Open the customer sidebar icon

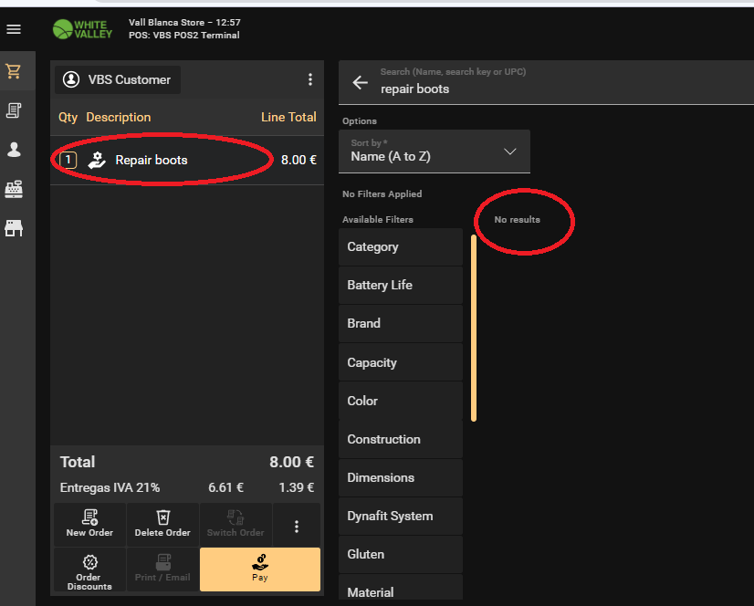pyautogui.click(x=14, y=150)
